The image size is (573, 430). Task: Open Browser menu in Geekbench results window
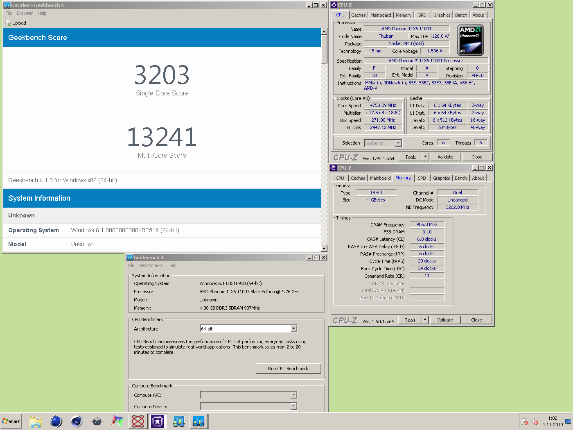(x=25, y=13)
